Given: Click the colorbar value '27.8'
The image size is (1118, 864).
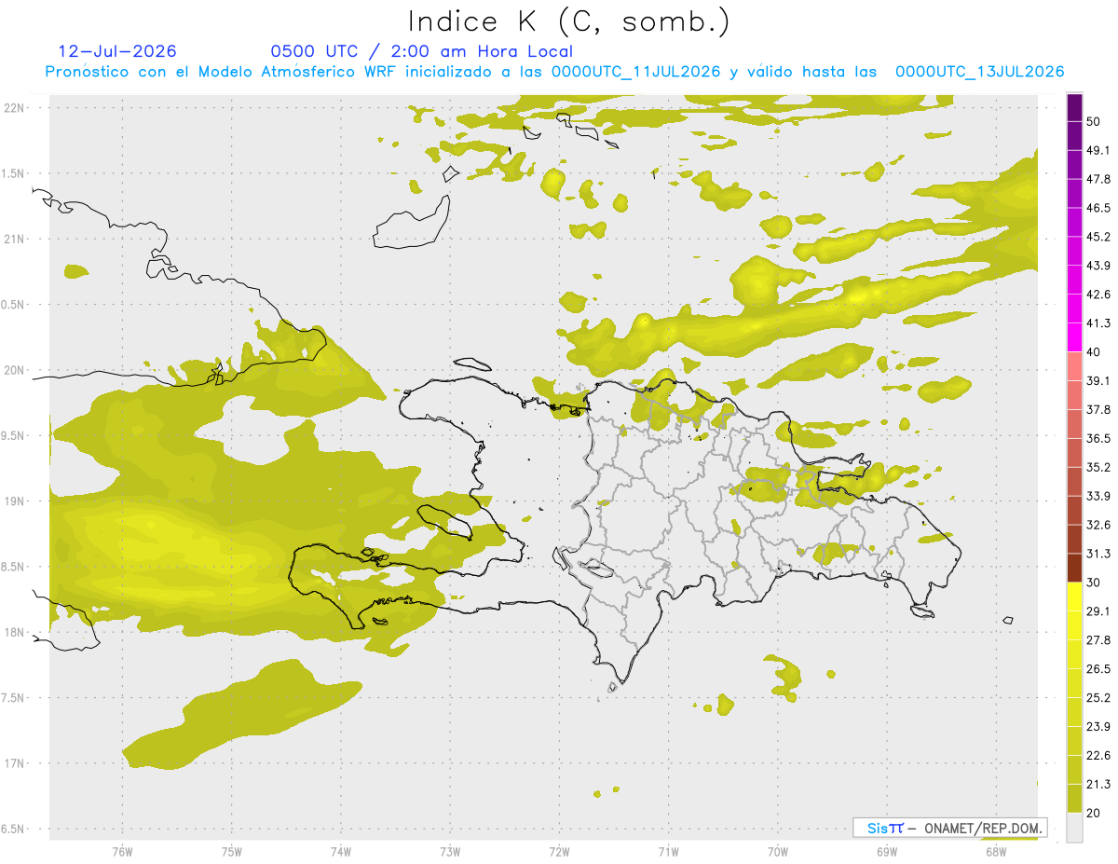Looking at the screenshot, I should tap(1098, 640).
